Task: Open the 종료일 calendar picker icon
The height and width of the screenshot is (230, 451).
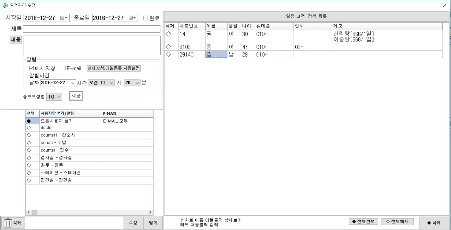Action: pos(132,18)
